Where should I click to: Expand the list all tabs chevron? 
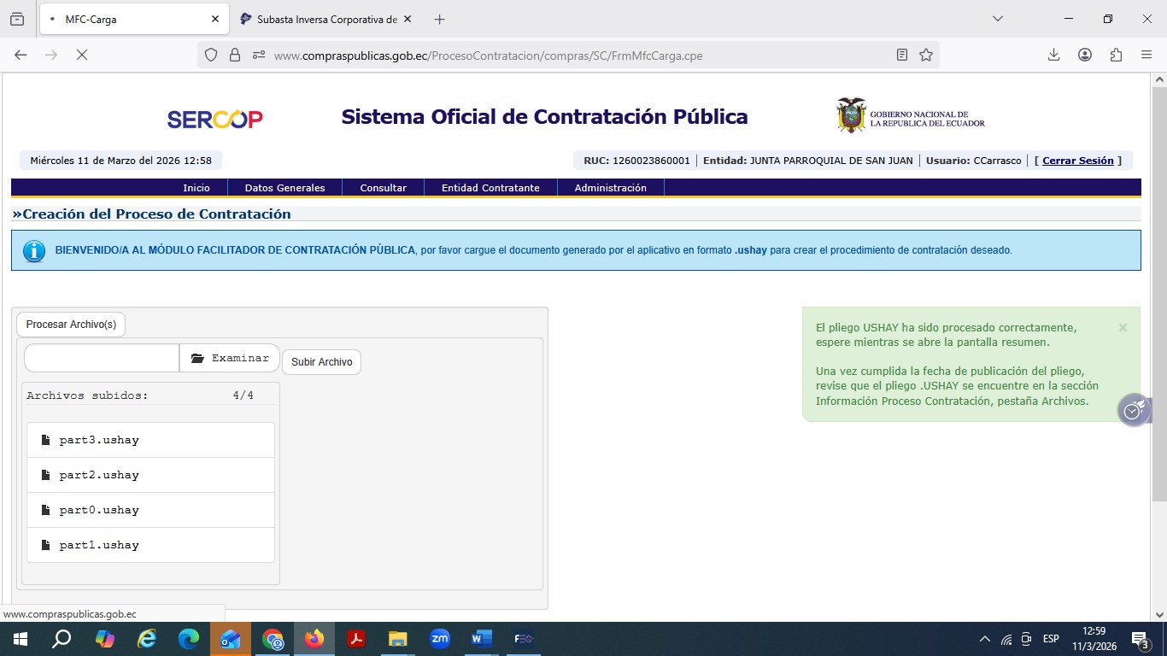[997, 19]
